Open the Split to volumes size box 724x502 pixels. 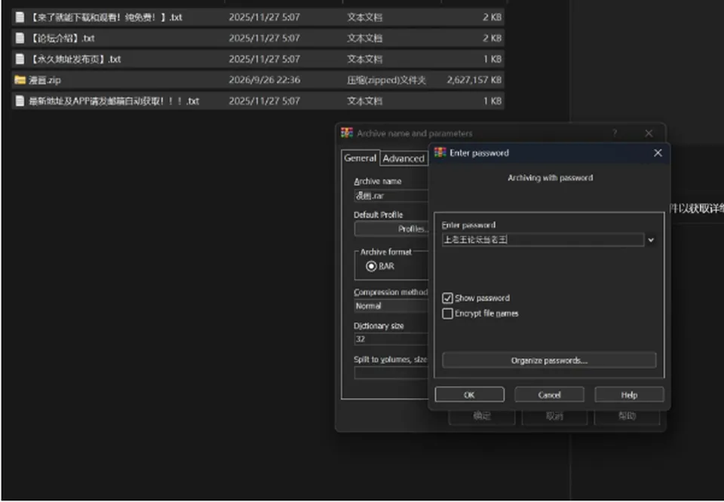coord(391,373)
